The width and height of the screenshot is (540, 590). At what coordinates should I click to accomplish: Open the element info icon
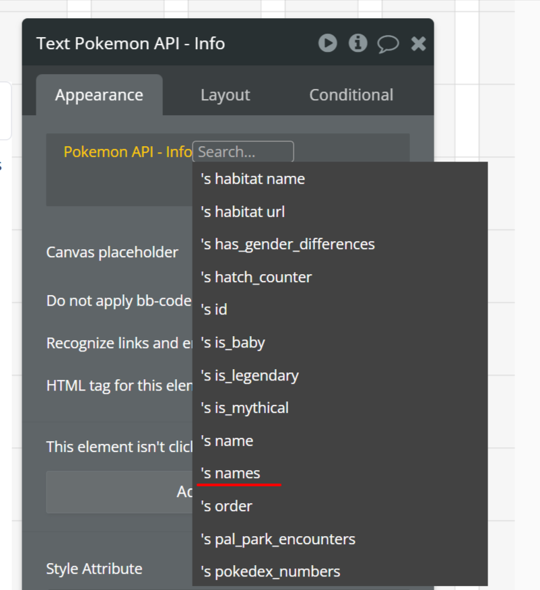pos(358,43)
